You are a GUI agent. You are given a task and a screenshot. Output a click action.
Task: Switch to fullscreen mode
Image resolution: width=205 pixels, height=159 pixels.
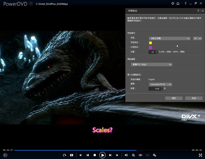200,155
